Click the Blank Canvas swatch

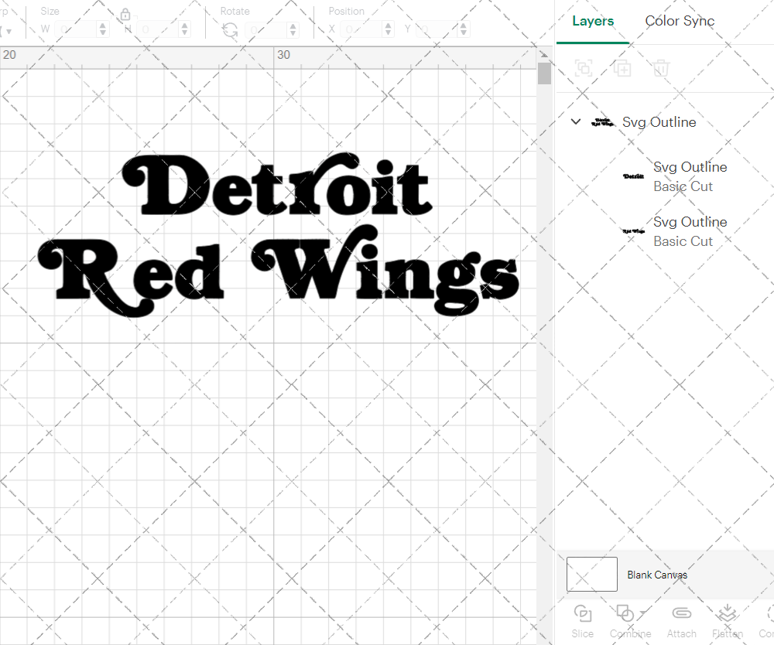(592, 574)
